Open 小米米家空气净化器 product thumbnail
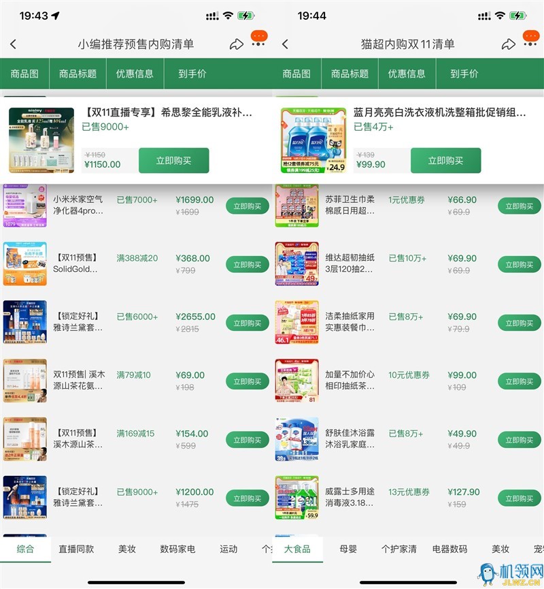544x589 pixels. [24, 206]
